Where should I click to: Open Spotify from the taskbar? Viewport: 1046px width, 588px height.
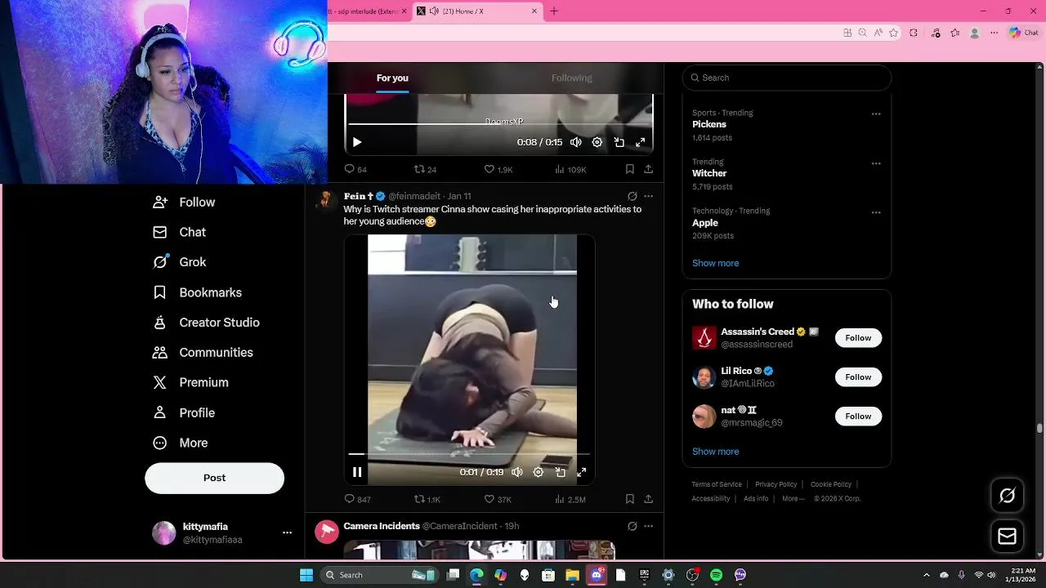pos(716,575)
